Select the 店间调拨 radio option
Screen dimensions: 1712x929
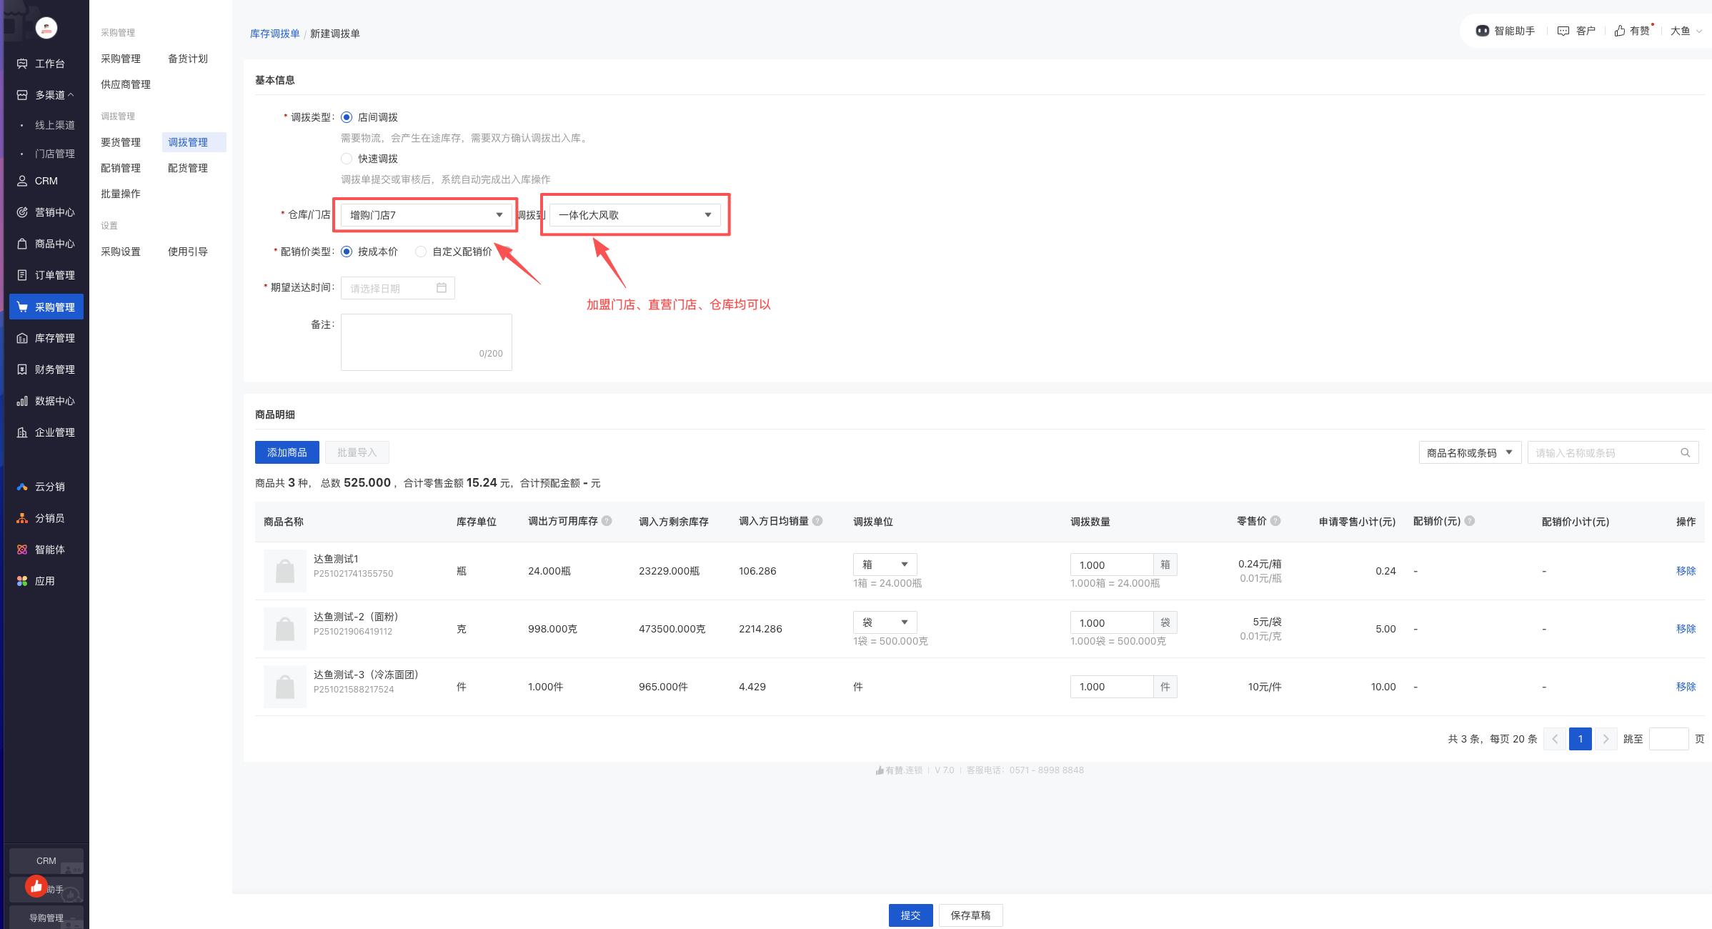(x=347, y=117)
